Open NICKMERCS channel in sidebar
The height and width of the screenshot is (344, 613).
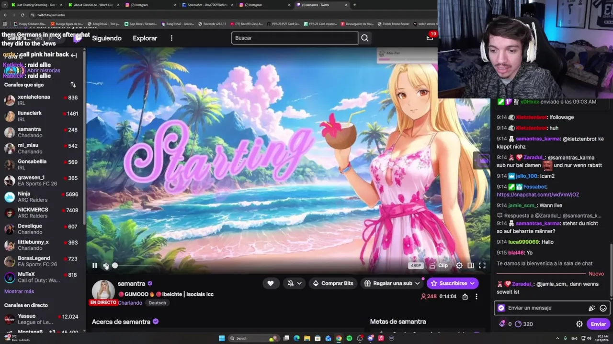tap(42, 213)
